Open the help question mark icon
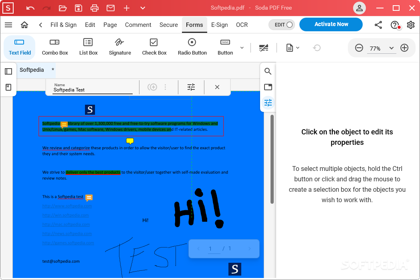Image resolution: width=420 pixels, height=280 pixels. [395, 25]
